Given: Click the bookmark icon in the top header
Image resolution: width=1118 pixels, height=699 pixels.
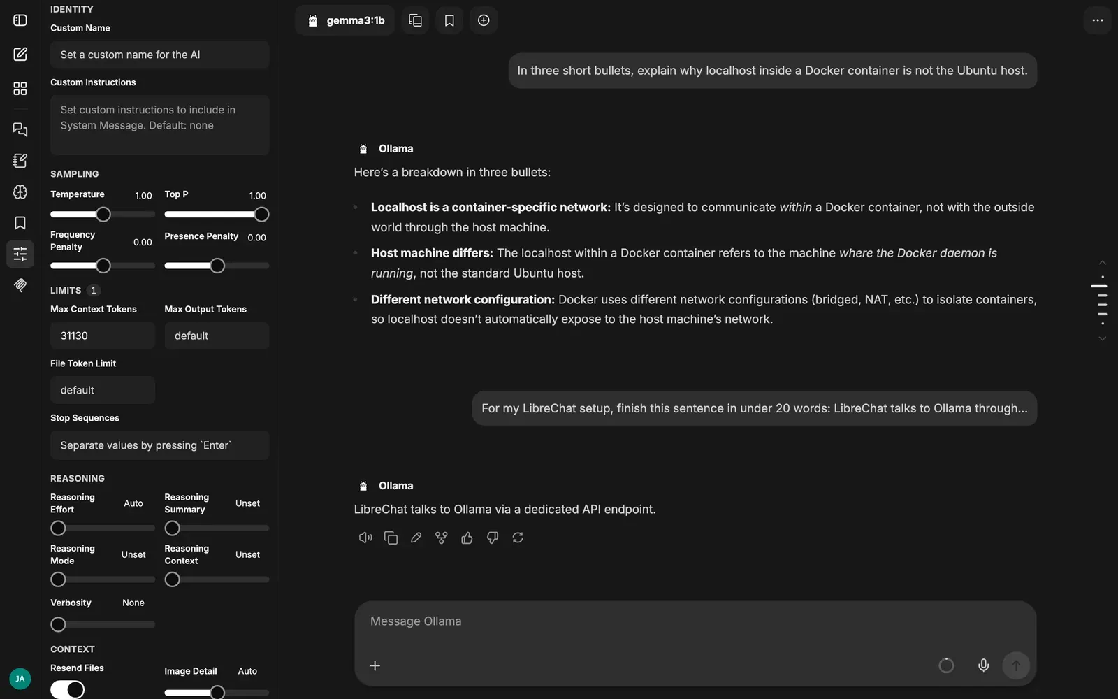Looking at the screenshot, I should click(449, 20).
